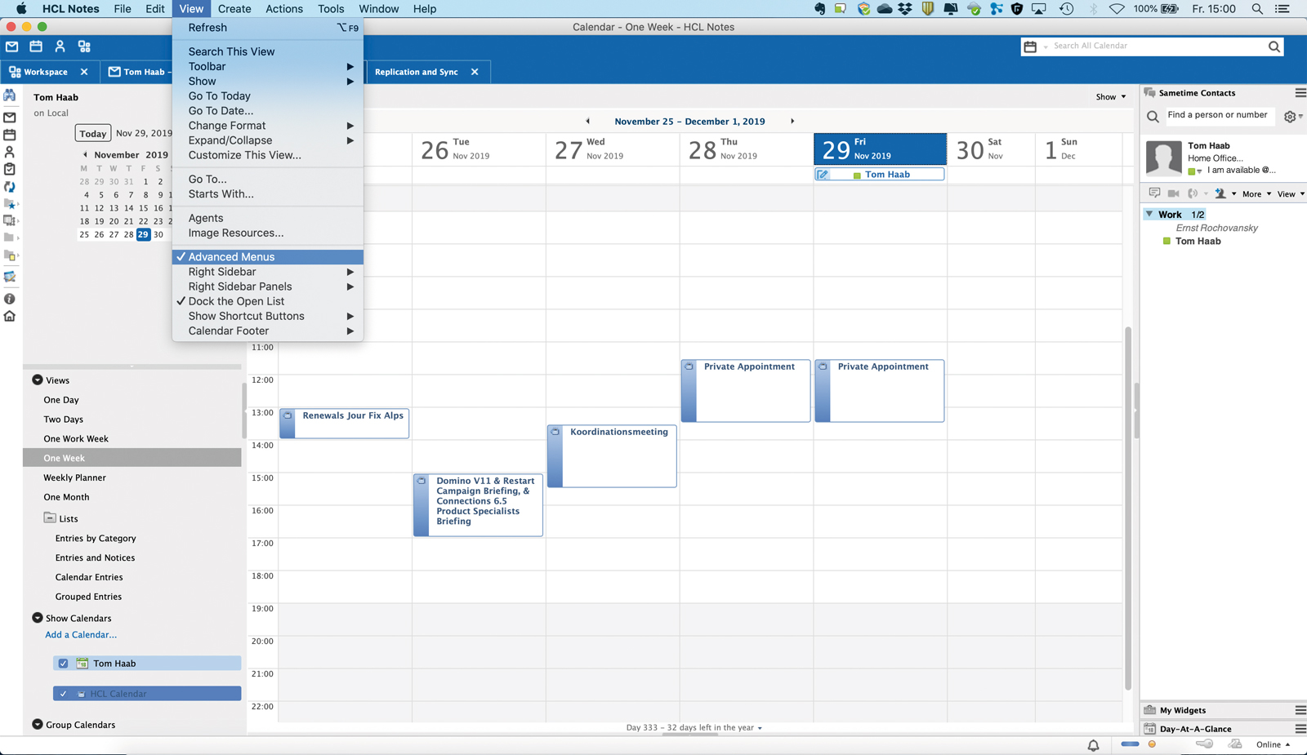Open Calendar from the top toolbar icon
Viewport: 1307px width, 755px height.
click(x=36, y=47)
